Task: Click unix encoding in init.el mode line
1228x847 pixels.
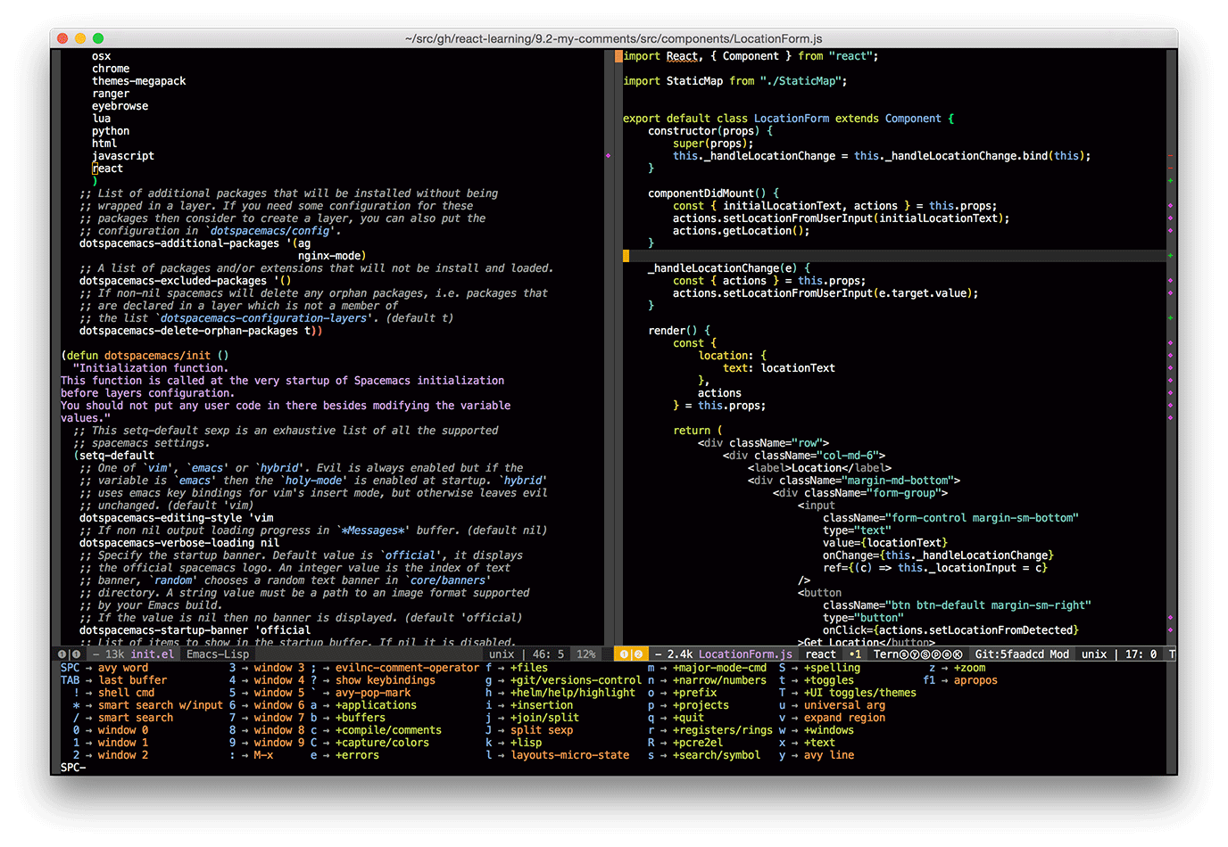Action: (502, 654)
